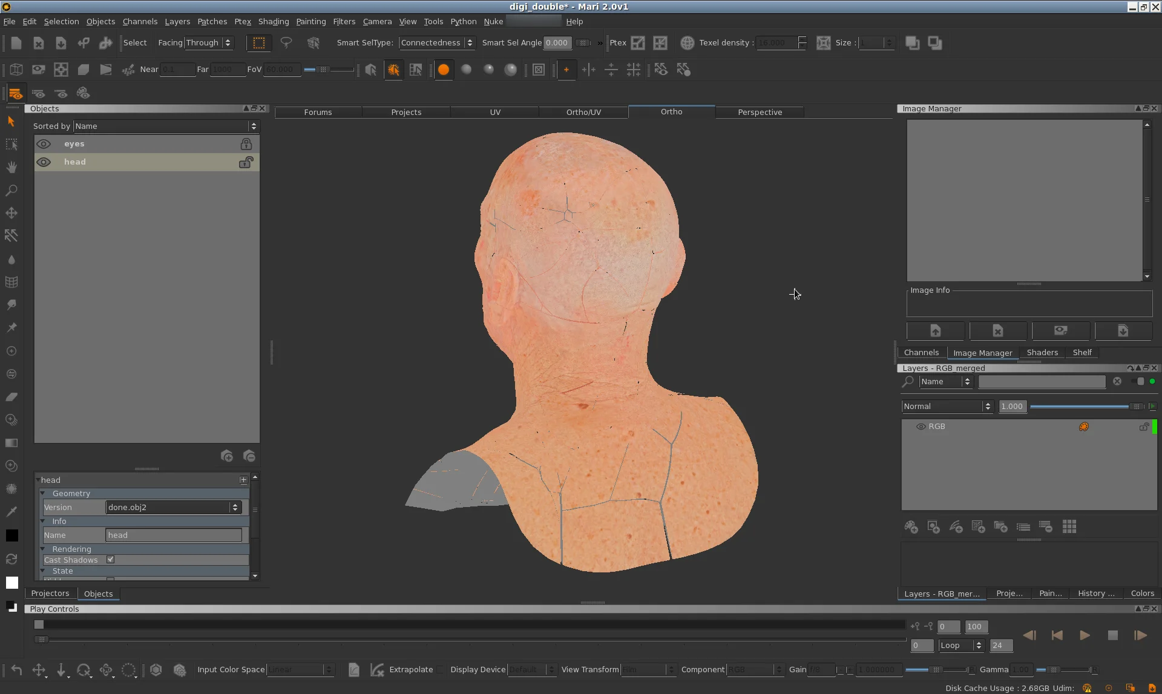Click the add object icon in the Objects panel
The width and height of the screenshot is (1162, 694).
tap(227, 456)
